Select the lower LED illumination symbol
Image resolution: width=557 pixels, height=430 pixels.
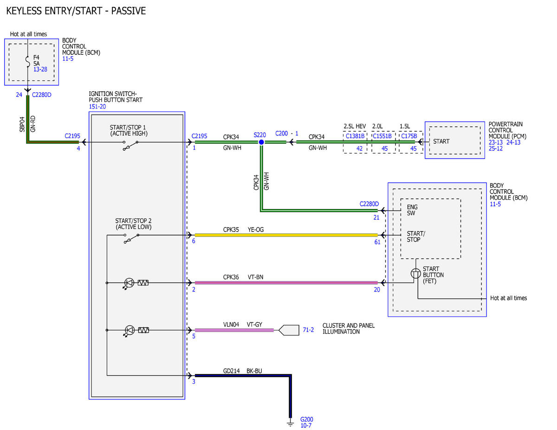pyautogui.click(x=130, y=330)
